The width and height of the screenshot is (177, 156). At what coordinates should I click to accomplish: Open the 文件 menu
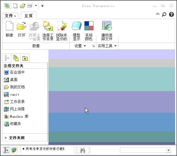[x=10, y=16]
